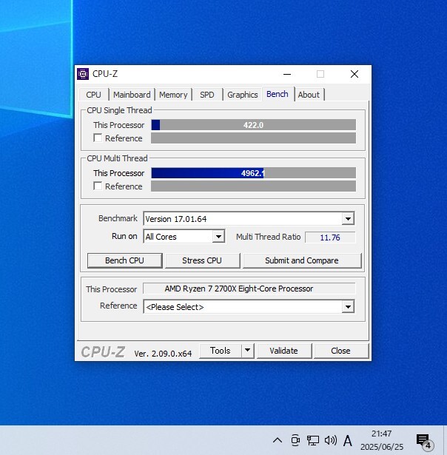The image size is (447, 455).
Task: Click the Validate button
Action: click(284, 351)
